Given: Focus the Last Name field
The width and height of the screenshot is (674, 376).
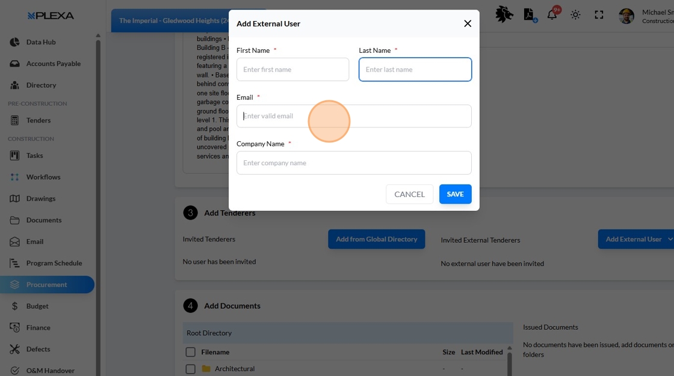Looking at the screenshot, I should [415, 70].
